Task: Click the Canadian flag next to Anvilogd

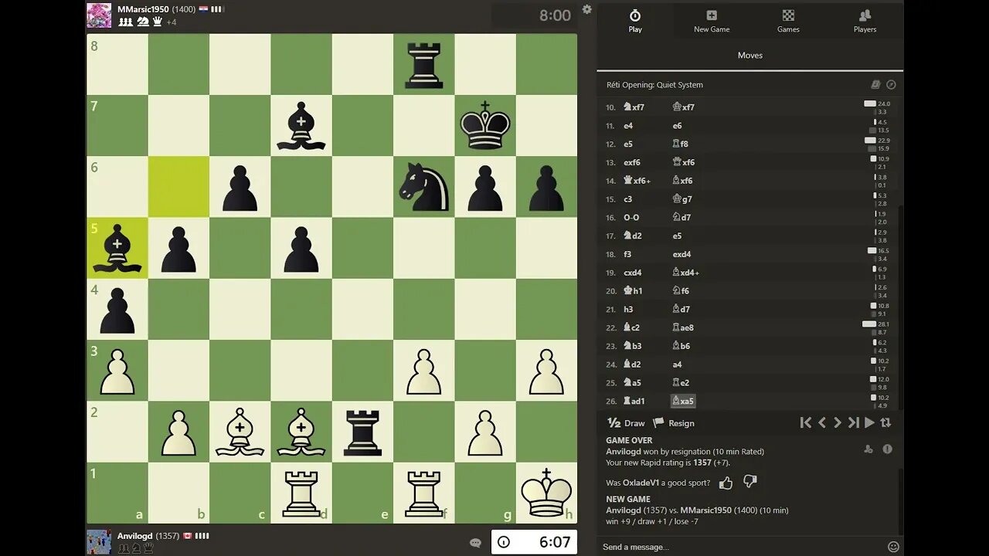Action: click(x=187, y=536)
